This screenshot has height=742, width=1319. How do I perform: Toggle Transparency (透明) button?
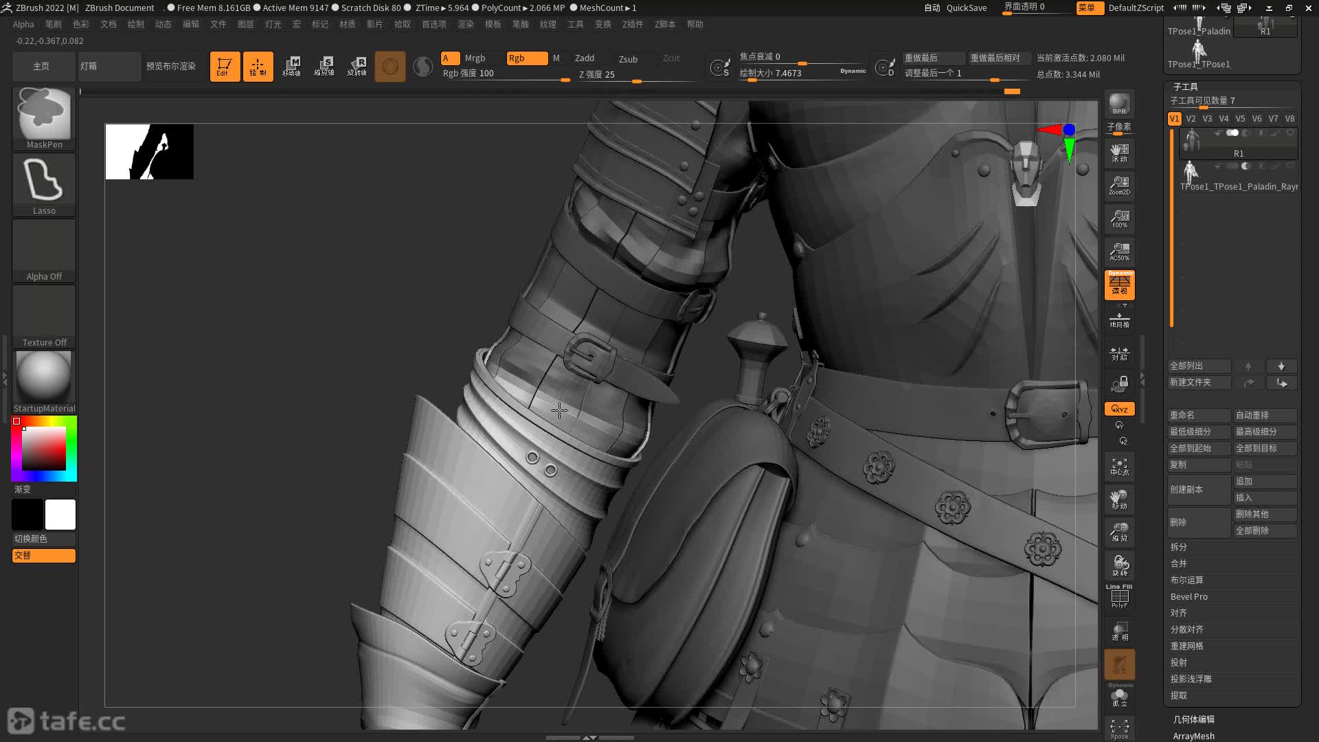(1119, 631)
